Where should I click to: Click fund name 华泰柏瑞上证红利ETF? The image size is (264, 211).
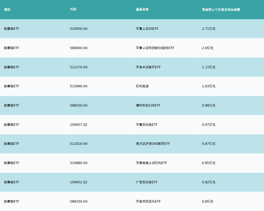click(152, 163)
